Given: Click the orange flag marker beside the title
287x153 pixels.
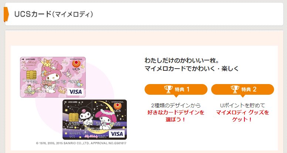Looking at the screenshot, I should click(6, 14).
